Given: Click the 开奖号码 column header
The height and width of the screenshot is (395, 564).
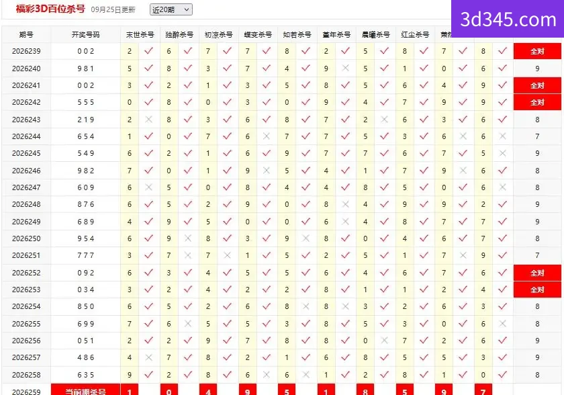Looking at the screenshot, I should click(86, 34).
